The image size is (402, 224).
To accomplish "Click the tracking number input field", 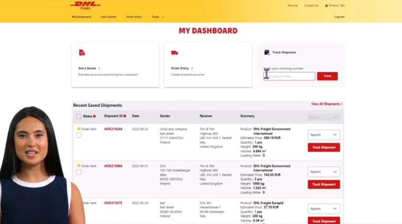I will 289,76.
